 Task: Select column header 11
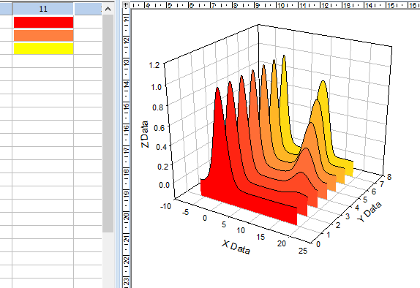click(43, 9)
